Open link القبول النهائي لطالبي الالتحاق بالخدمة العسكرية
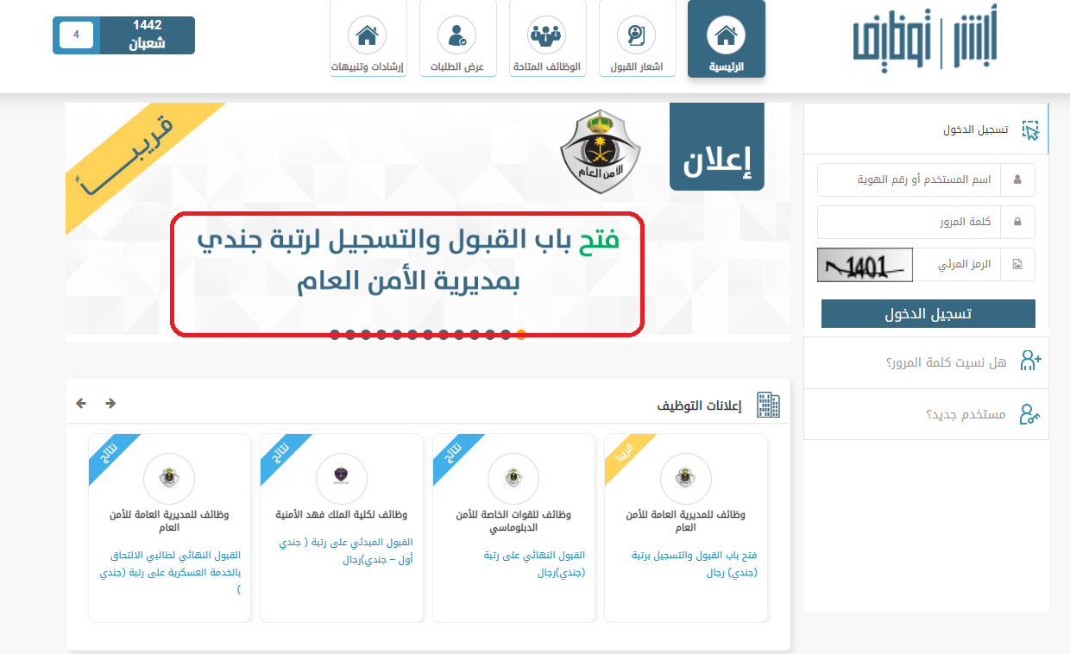1070x654 pixels. (169, 573)
